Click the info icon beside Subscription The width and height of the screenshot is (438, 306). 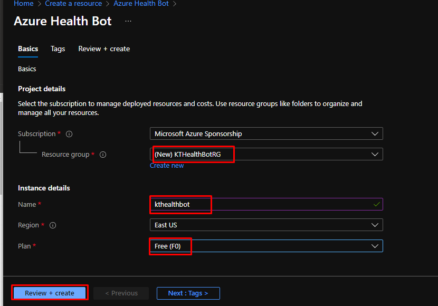point(69,134)
